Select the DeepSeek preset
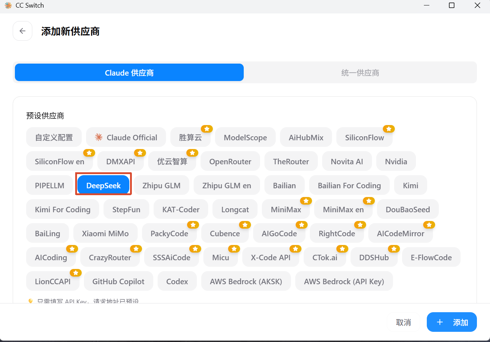Screen dimensions: 490x342 click(x=104, y=185)
